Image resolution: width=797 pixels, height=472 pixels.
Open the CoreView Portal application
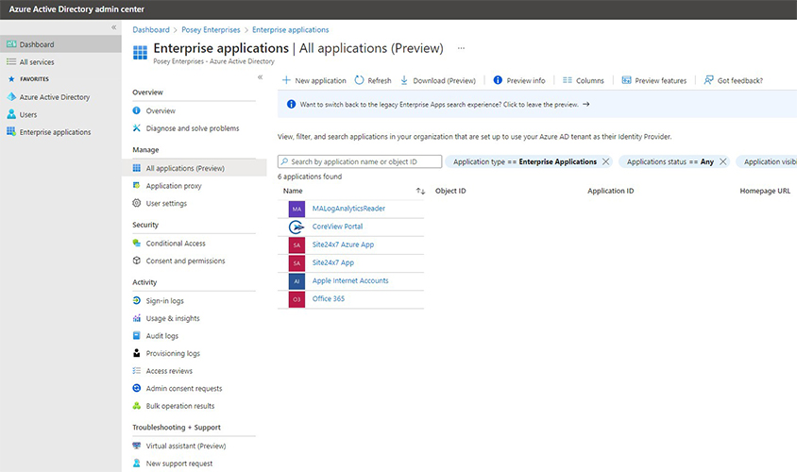click(337, 227)
